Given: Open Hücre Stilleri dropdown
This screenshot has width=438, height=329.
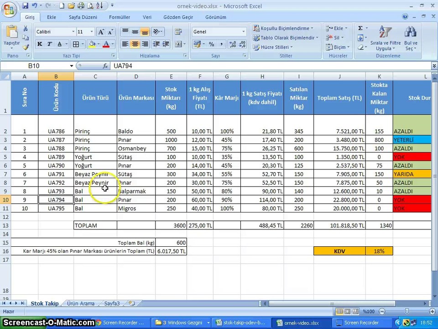Looking at the screenshot, I should (273, 47).
